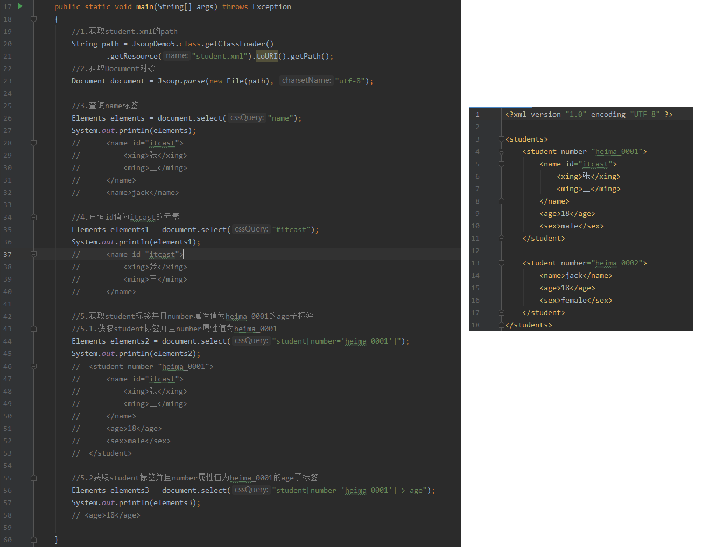Click the cssQuery hint on line 56
The width and height of the screenshot is (702, 559).
251,490
